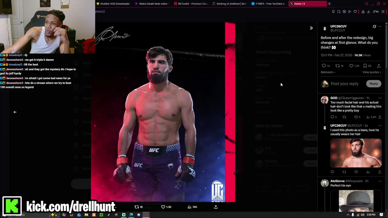Viewport: 388px width, 218px height.
Task: Repost GOD's reply
Action: [x=344, y=117]
